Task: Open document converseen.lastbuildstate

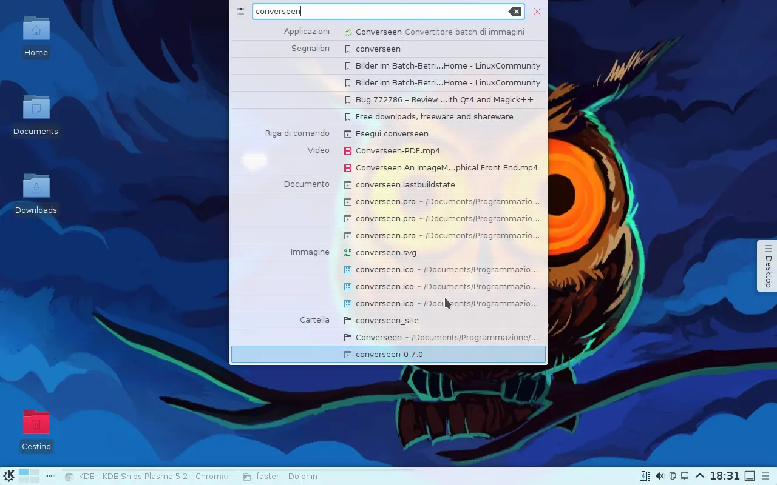Action: click(x=388, y=184)
